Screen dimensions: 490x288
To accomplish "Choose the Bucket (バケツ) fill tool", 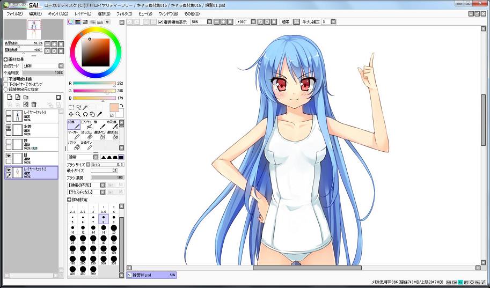I will (74, 144).
